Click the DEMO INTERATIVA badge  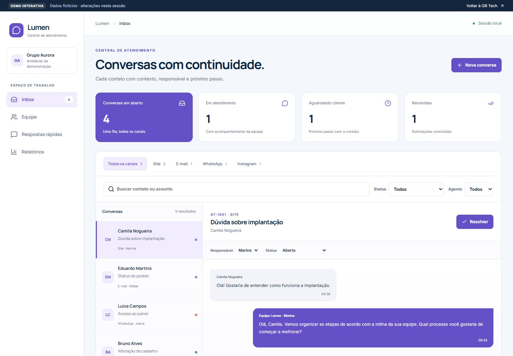pos(27,6)
